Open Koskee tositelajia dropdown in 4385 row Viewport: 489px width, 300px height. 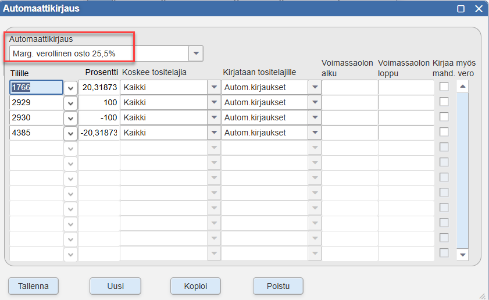[x=214, y=133]
